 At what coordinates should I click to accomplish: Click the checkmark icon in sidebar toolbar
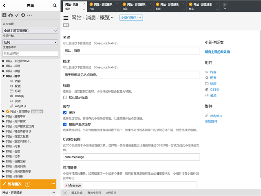coord(17,15)
